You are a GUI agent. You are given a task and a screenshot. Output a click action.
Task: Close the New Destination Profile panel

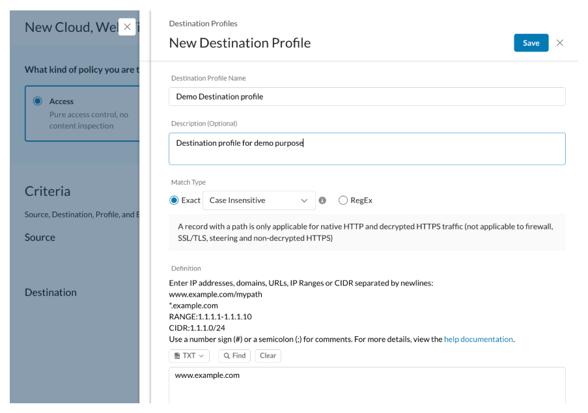(x=559, y=43)
